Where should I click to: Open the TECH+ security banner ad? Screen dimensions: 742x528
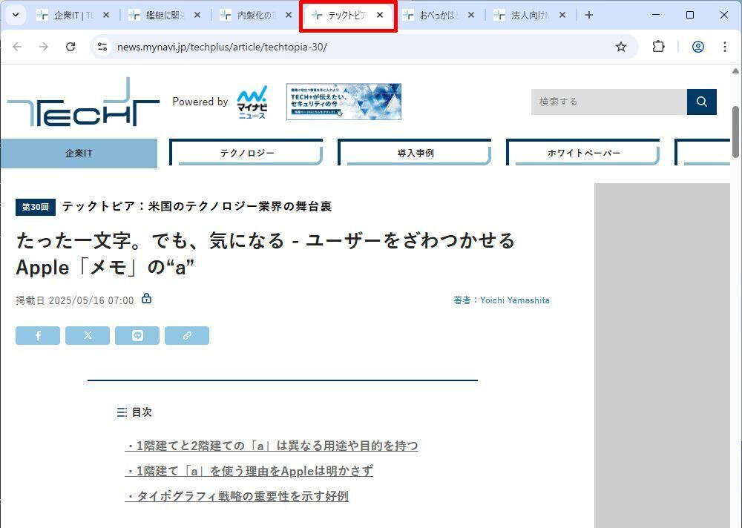point(344,102)
